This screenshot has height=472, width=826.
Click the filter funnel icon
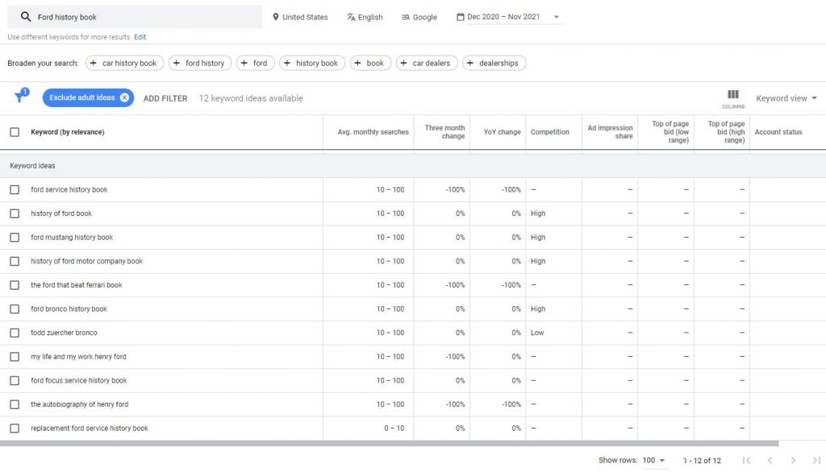click(19, 97)
